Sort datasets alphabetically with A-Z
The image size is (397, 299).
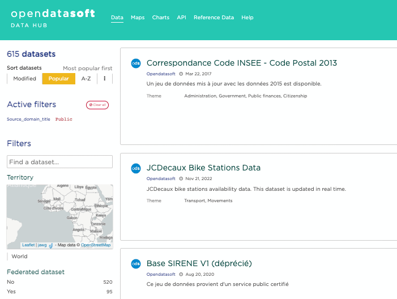86,79
